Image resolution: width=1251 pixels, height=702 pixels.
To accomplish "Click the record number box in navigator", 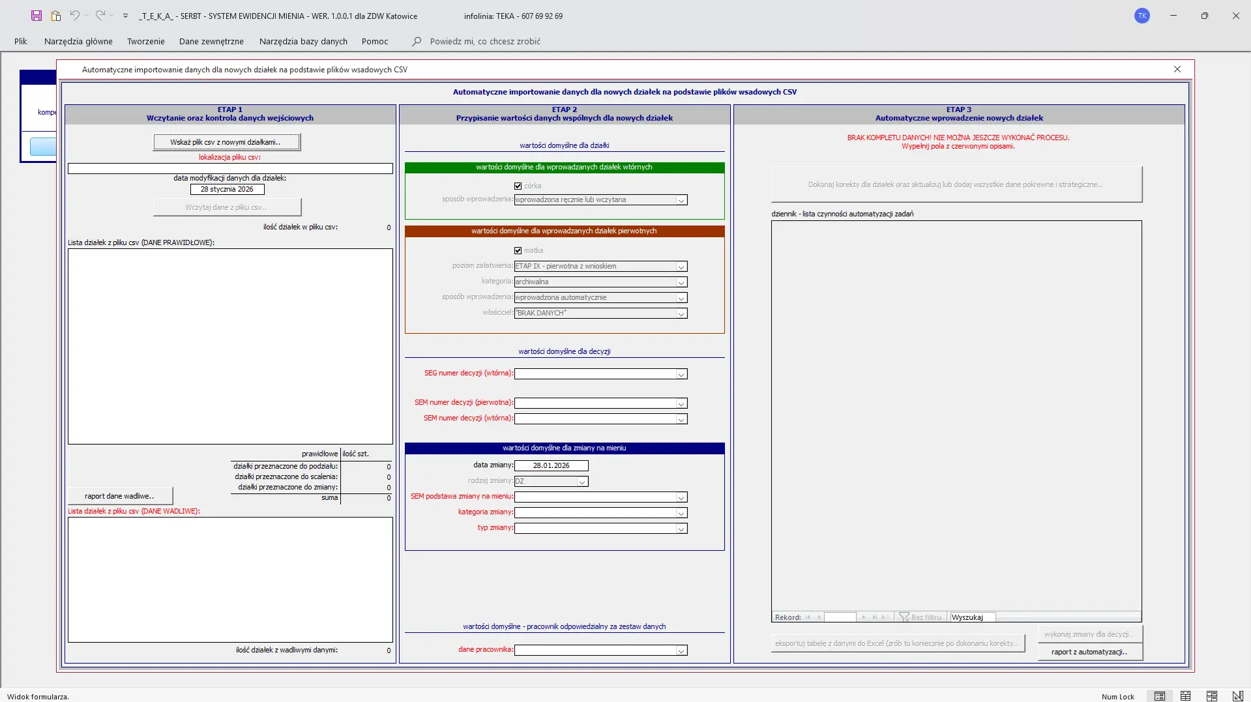I will [x=840, y=617].
